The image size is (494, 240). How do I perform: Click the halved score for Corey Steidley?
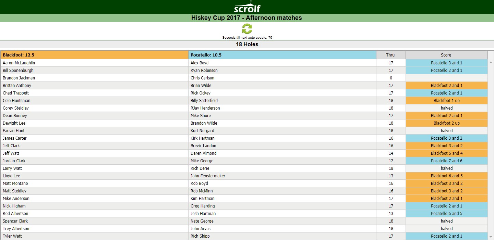point(447,108)
